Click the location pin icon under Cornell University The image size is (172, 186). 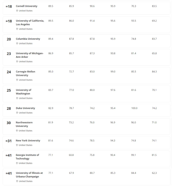click(17, 11)
